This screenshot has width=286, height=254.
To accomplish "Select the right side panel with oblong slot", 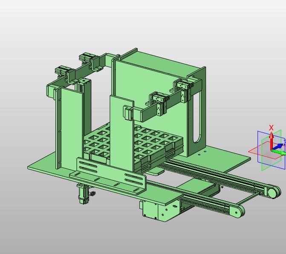I will click(x=196, y=113).
